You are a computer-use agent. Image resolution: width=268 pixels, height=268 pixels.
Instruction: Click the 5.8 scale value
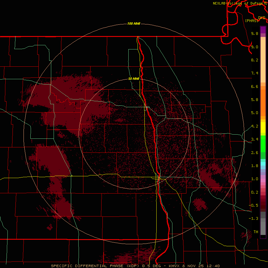click(x=255, y=100)
